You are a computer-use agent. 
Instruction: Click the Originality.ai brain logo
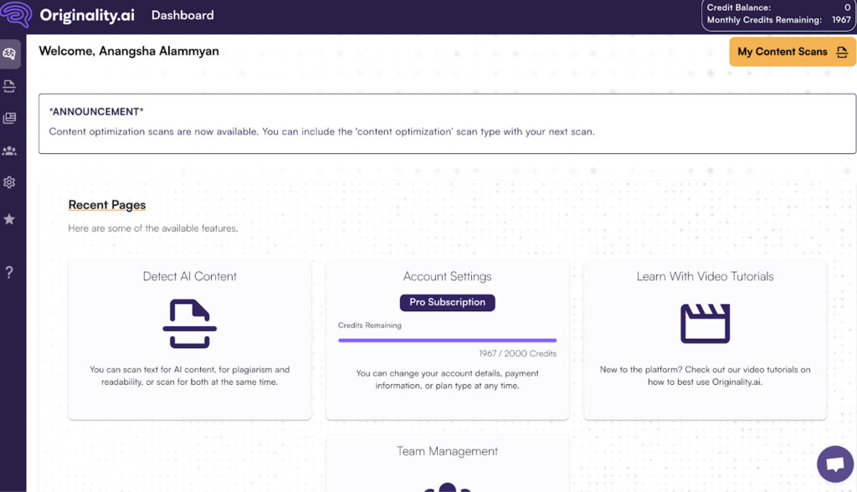pos(17,14)
